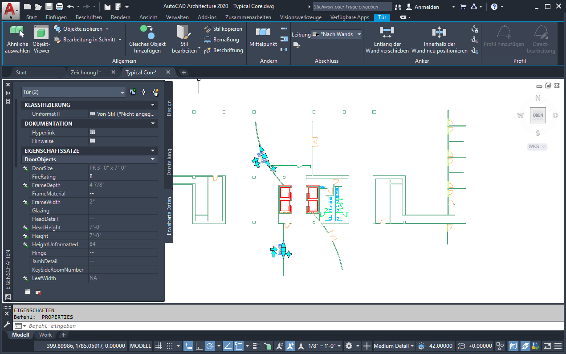Toggle grid display in status bar
566x354 pixels.
click(x=159, y=346)
